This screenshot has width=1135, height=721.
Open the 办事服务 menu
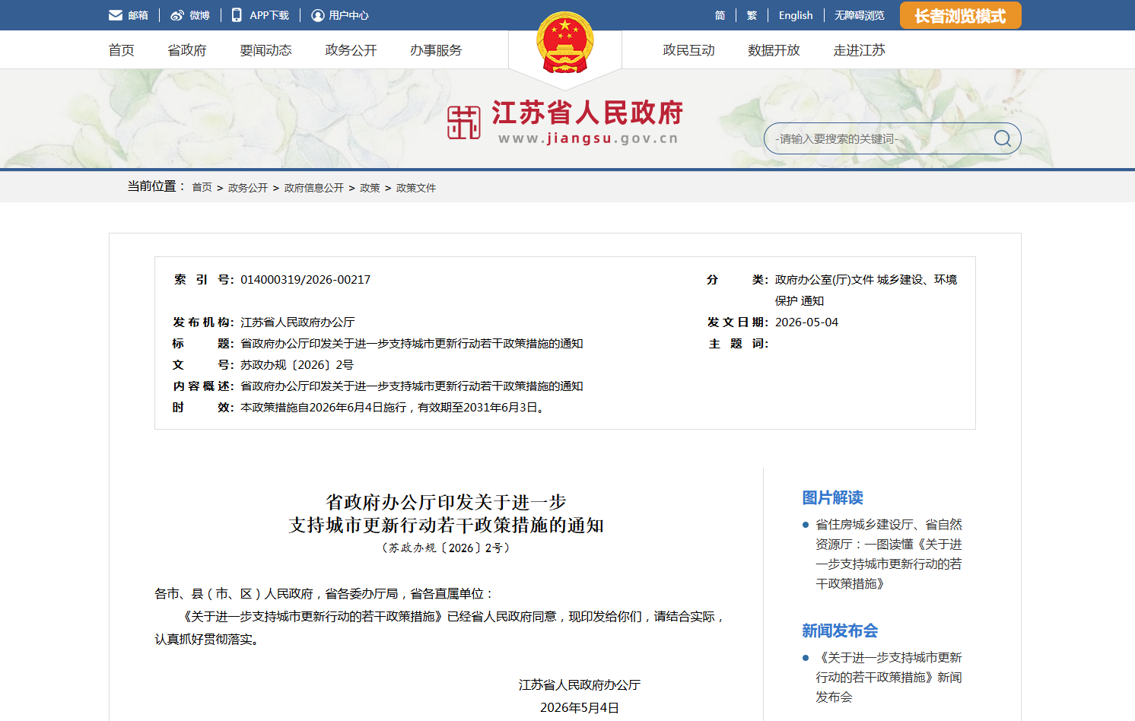tap(436, 50)
